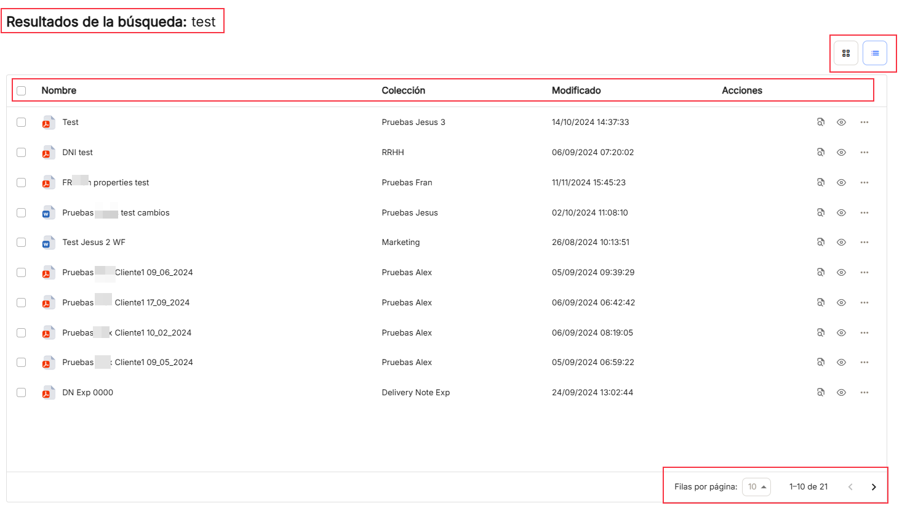Viewport: 910px width, 511px height.
Task: Click collection Marketing
Action: tap(401, 242)
